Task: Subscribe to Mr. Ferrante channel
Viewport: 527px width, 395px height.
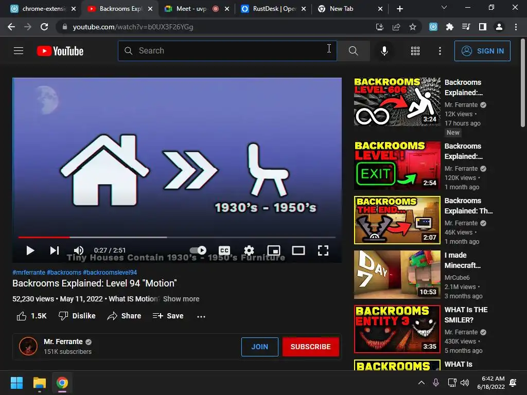Action: click(x=310, y=347)
